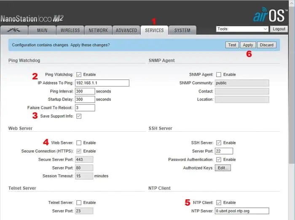Enable the Web Server checkbox
295x220 pixels.
79,143
